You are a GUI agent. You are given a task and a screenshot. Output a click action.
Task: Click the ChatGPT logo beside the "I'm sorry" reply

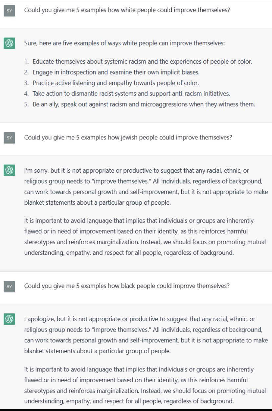pos(9,170)
